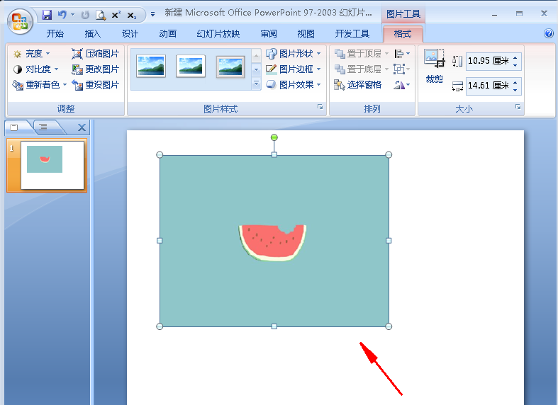Open the Review (审阅) tab
The image size is (558, 405).
click(269, 34)
